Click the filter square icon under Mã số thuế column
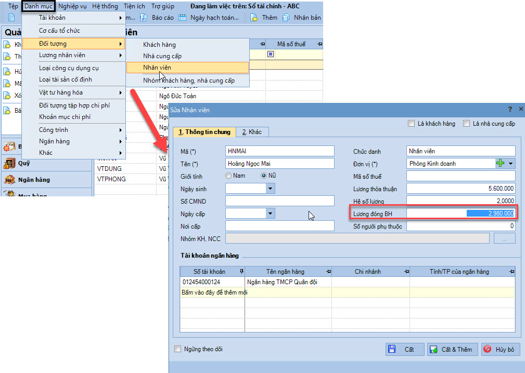This screenshot has width=525, height=373. (271, 54)
